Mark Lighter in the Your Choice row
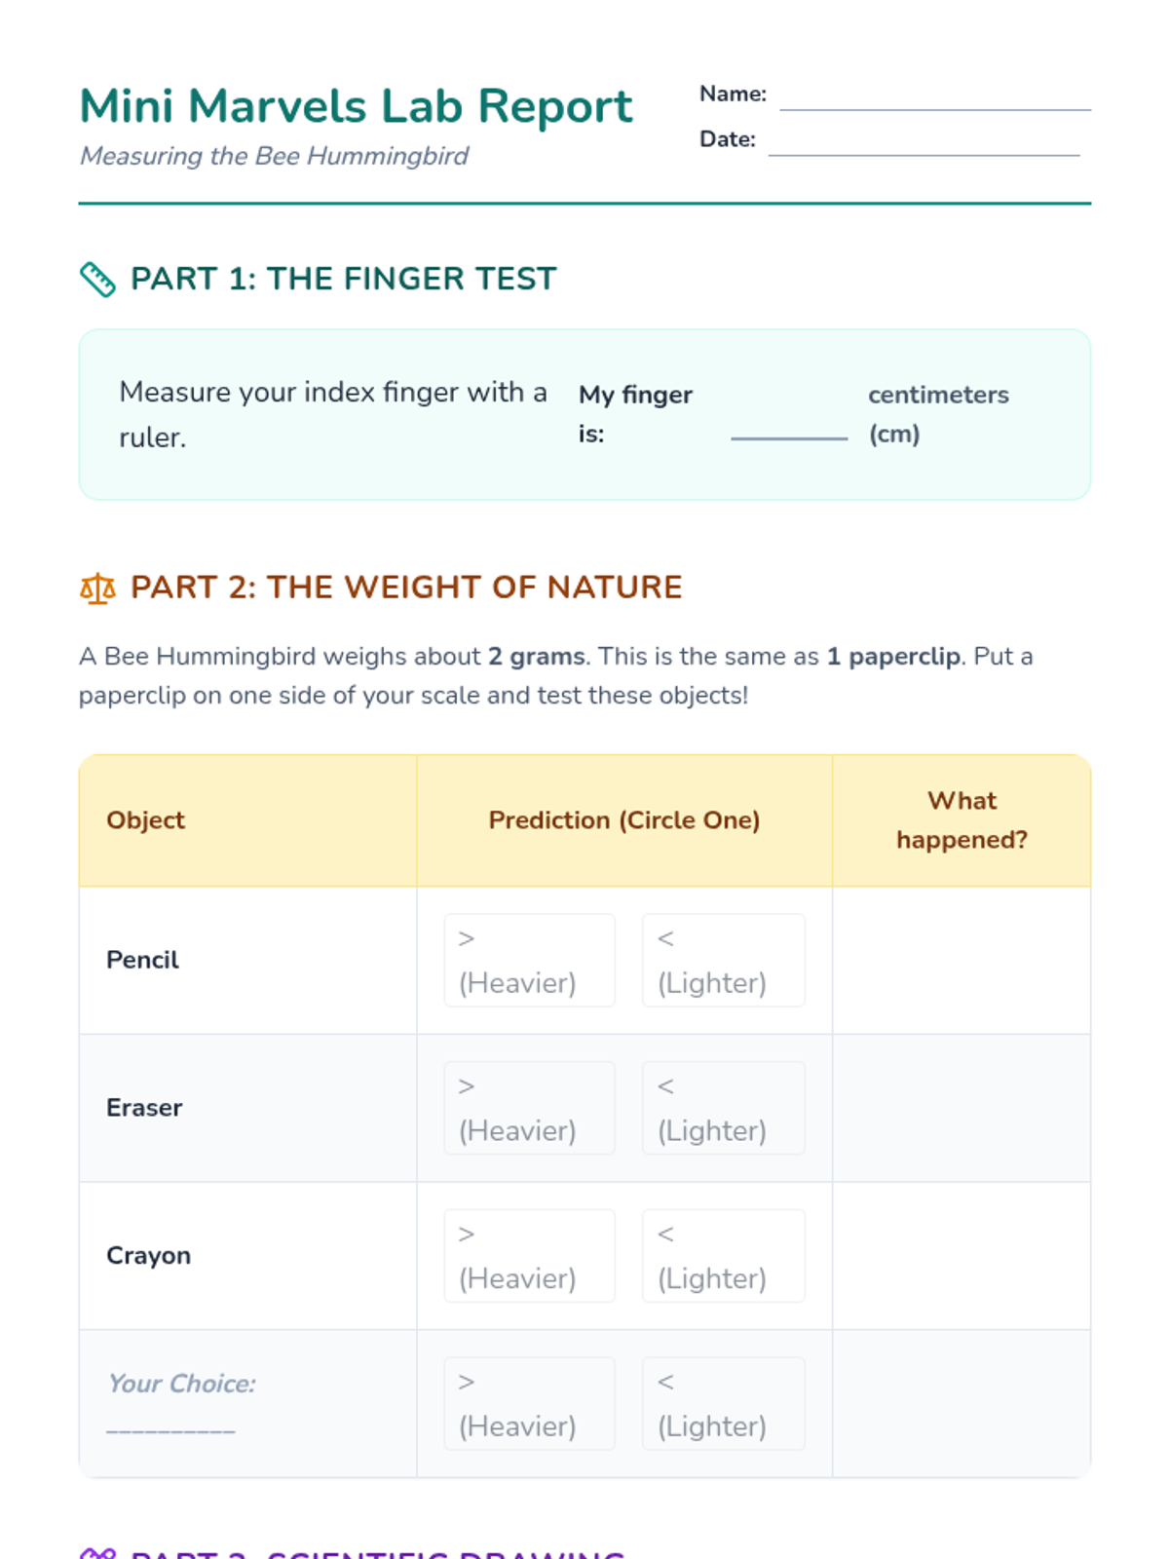The height and width of the screenshot is (1559, 1169). 724,1404
